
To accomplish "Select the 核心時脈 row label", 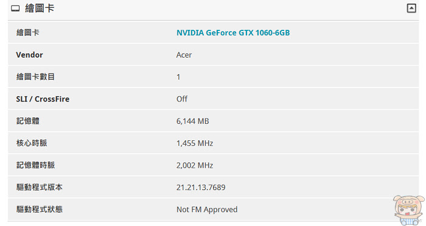I will 32,143.
